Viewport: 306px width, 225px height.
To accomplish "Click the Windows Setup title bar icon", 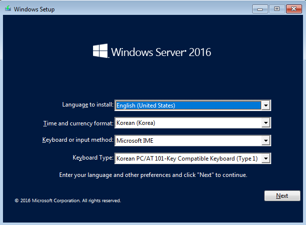I will 8,9.
